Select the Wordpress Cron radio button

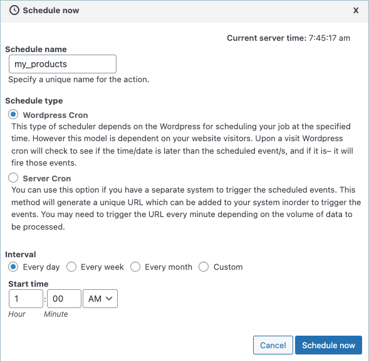pos(13,115)
